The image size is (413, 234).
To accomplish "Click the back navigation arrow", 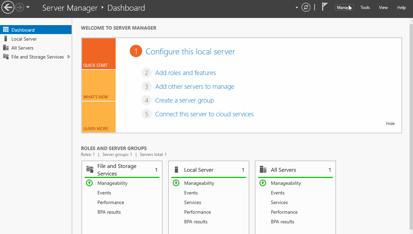I will tap(8, 7).
